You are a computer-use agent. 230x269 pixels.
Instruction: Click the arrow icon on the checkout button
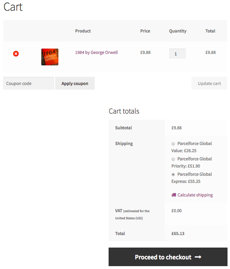coord(198,257)
